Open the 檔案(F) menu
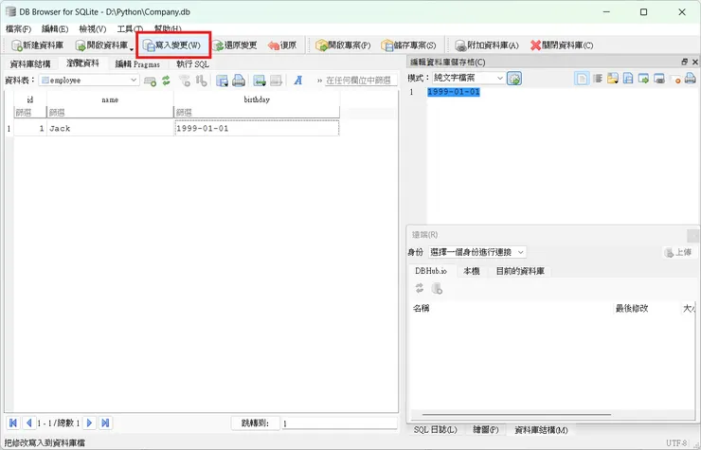The height and width of the screenshot is (450, 701). click(18, 29)
